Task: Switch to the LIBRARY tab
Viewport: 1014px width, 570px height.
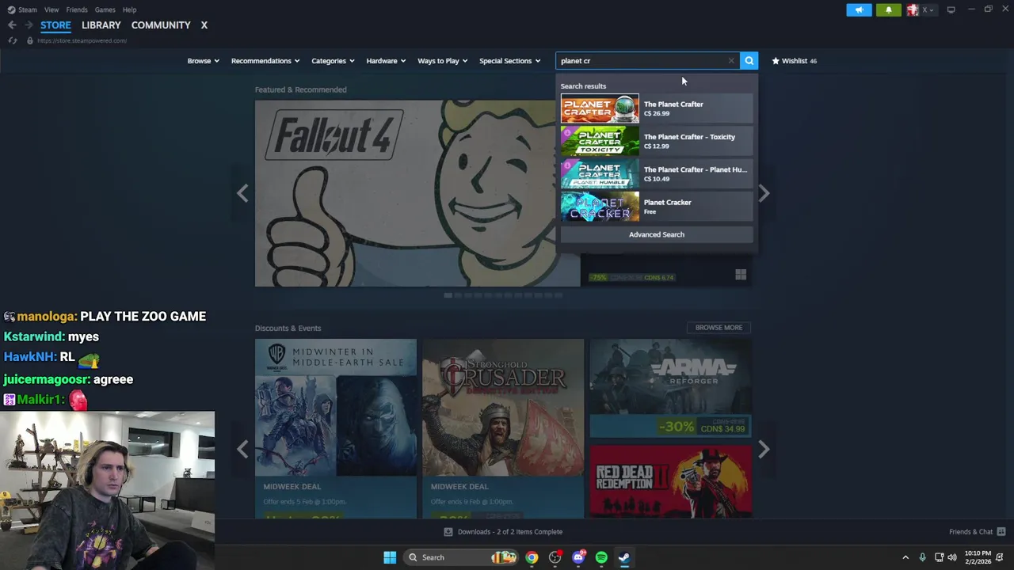Action: coord(101,25)
